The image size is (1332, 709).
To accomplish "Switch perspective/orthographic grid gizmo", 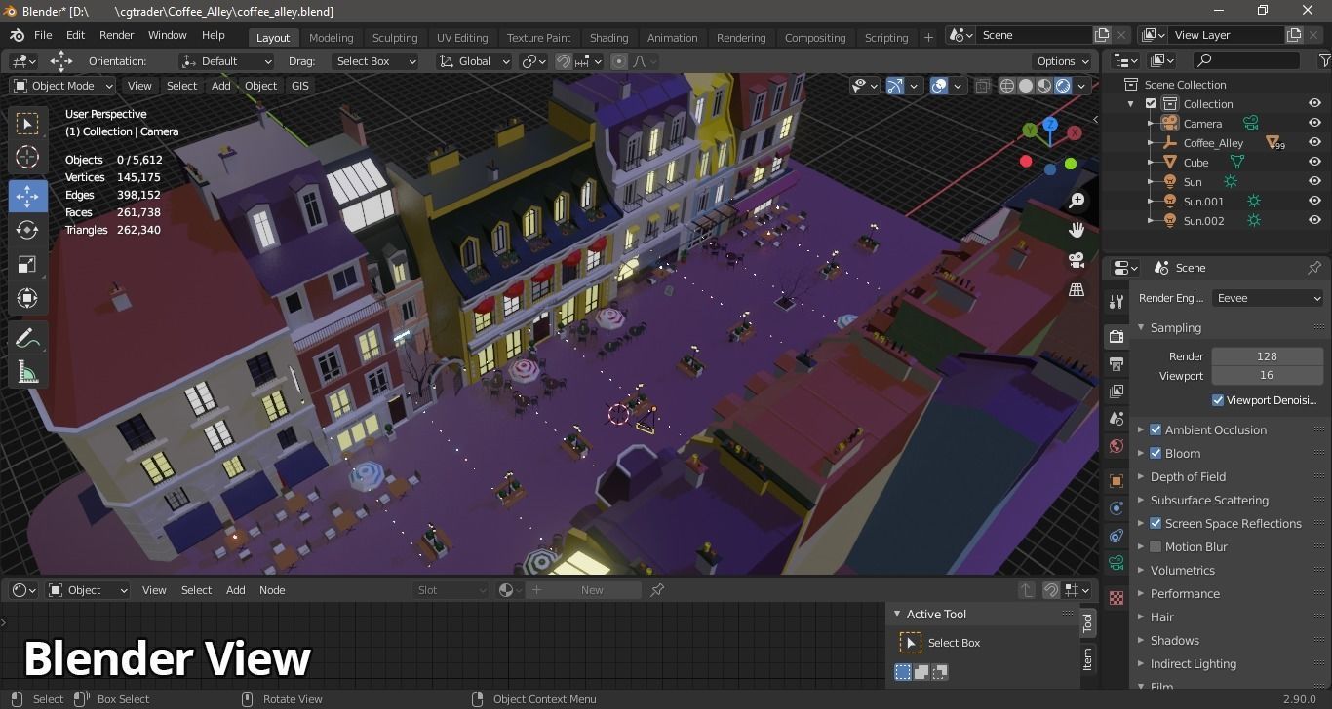I will (1077, 290).
